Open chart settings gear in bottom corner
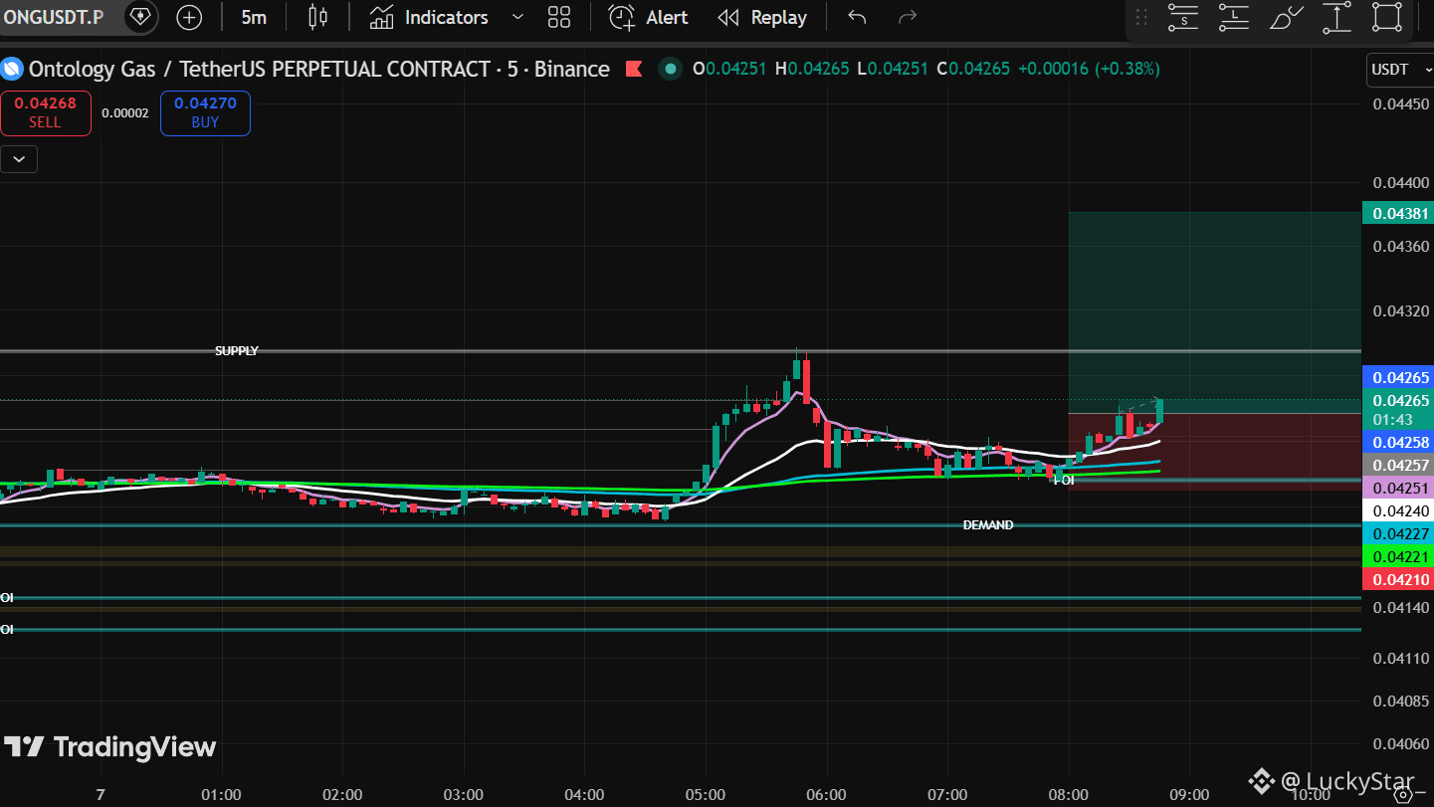Screen dimensions: 1434x807 tap(1402, 794)
